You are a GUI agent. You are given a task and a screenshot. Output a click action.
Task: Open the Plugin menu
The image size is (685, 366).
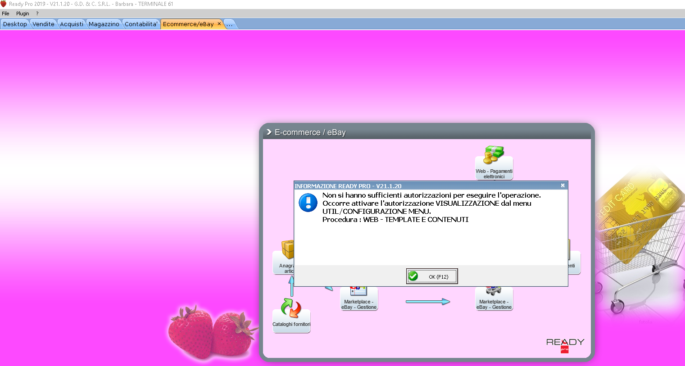[23, 14]
